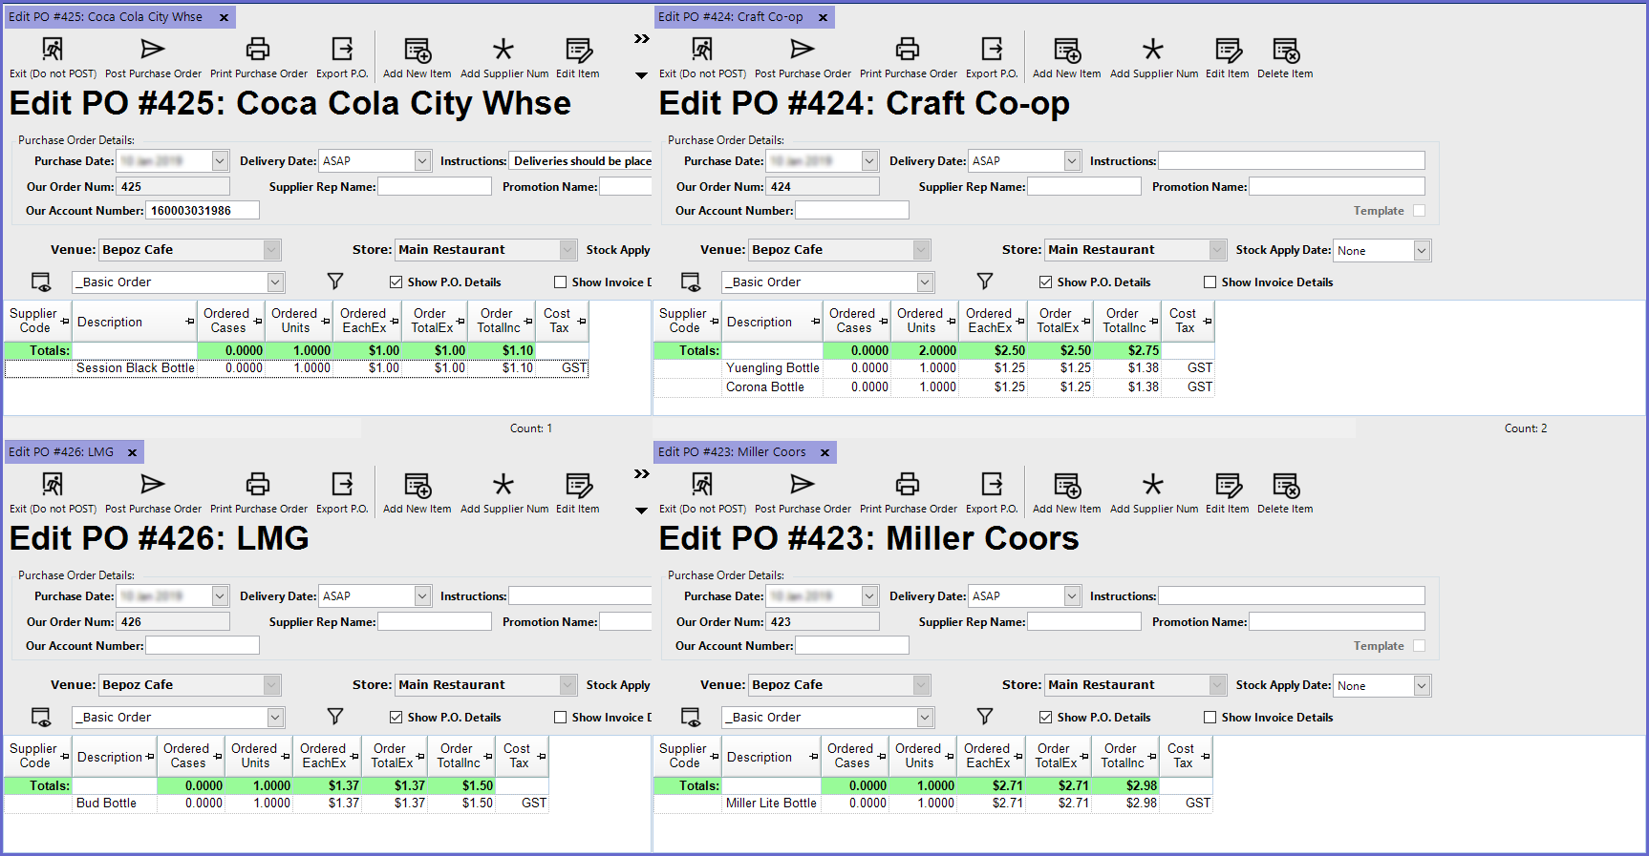Screen dimensions: 1649x856
Task: Open filter funnel in PO #424 pane
Action: pos(985,282)
